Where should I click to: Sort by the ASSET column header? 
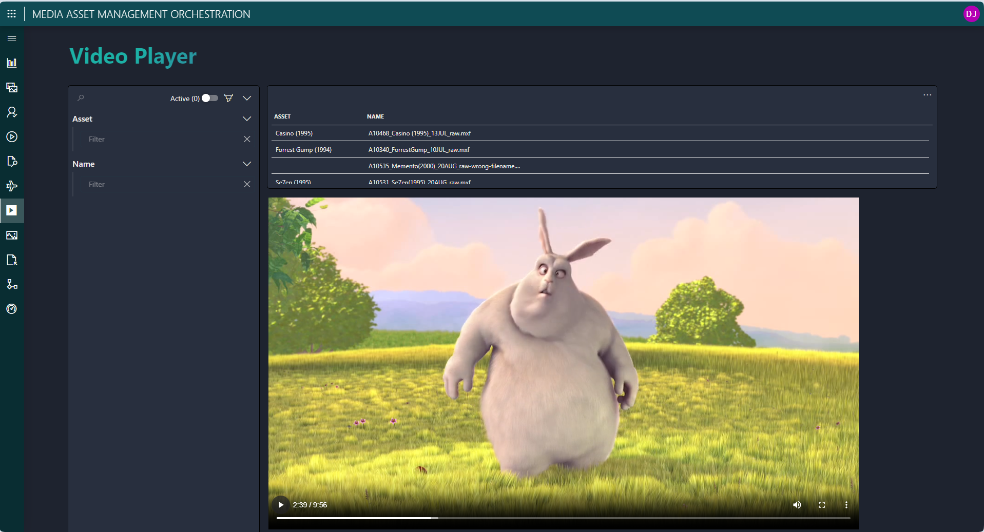point(282,116)
